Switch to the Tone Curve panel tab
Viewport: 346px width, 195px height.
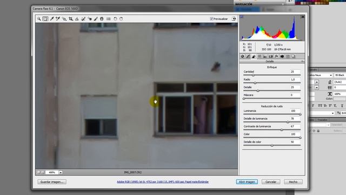coord(248,56)
